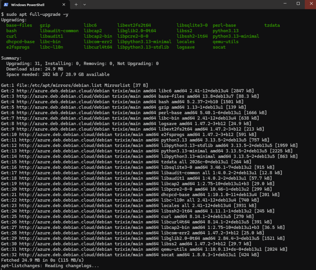
Task: Click the green 'python3.13-minimal' package name
Action: 236,36
